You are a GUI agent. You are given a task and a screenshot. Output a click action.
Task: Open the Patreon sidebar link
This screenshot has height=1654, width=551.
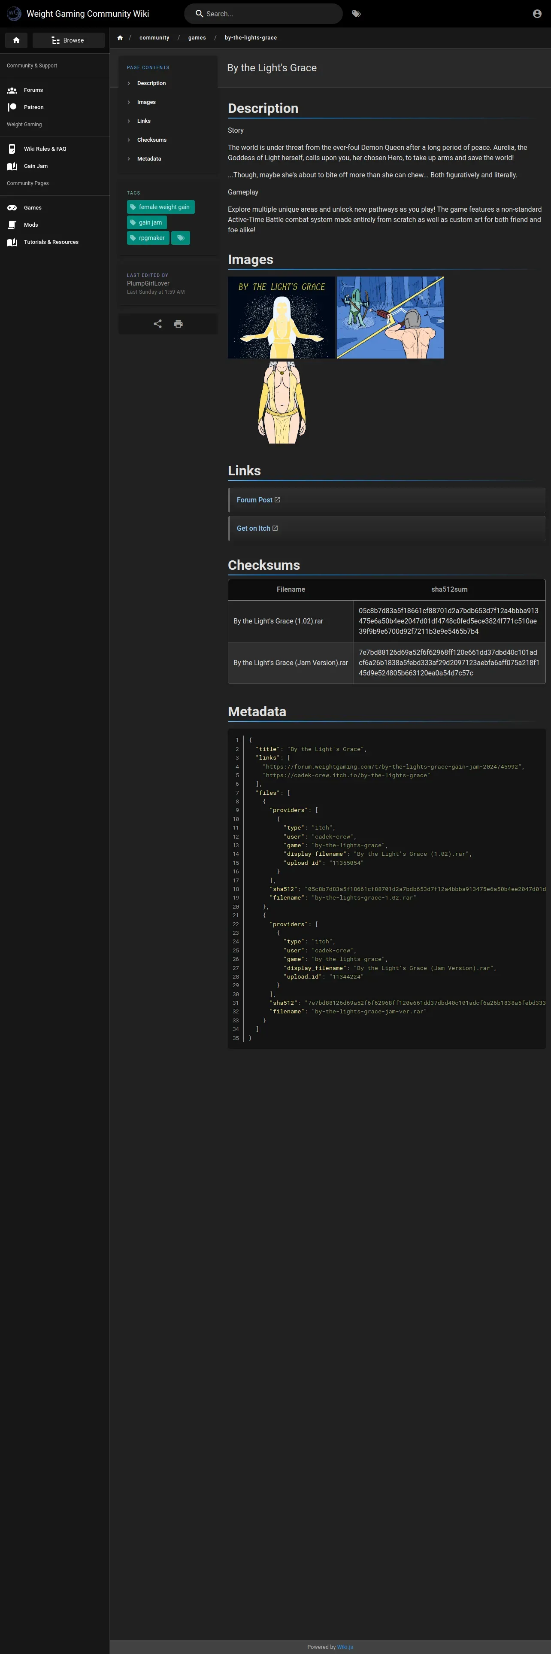[33, 107]
